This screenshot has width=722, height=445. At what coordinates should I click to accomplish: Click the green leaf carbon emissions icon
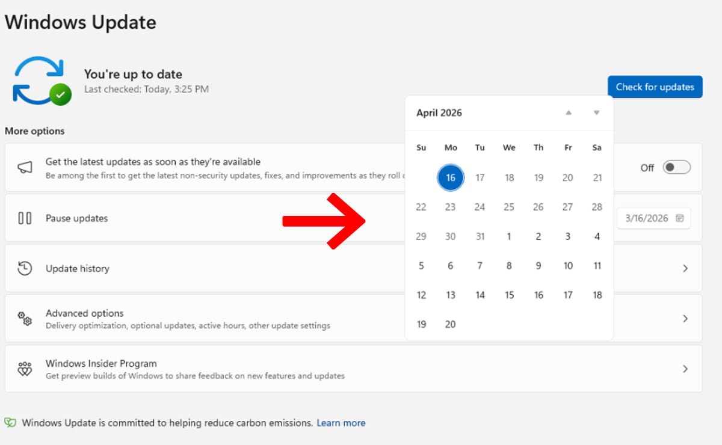10,423
